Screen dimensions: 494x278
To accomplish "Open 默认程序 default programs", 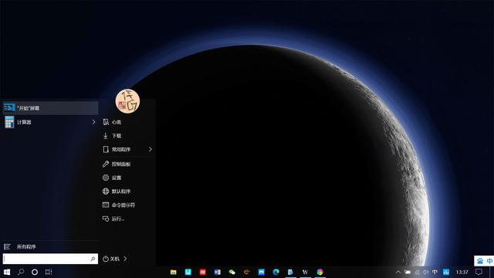I will (127, 192).
